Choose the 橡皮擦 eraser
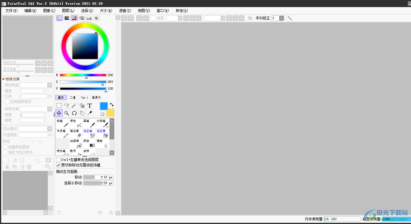Image resolution: width=411 pixels, height=224 pixels. point(76,133)
